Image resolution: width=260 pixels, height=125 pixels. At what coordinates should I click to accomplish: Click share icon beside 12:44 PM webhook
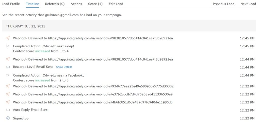[x=8, y=59]
